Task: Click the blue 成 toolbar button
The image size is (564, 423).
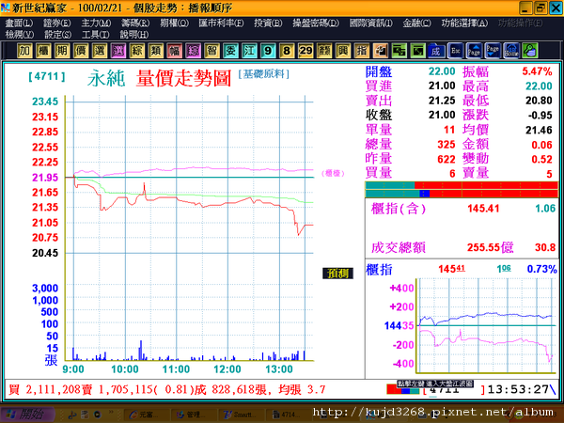Action: [x=435, y=51]
